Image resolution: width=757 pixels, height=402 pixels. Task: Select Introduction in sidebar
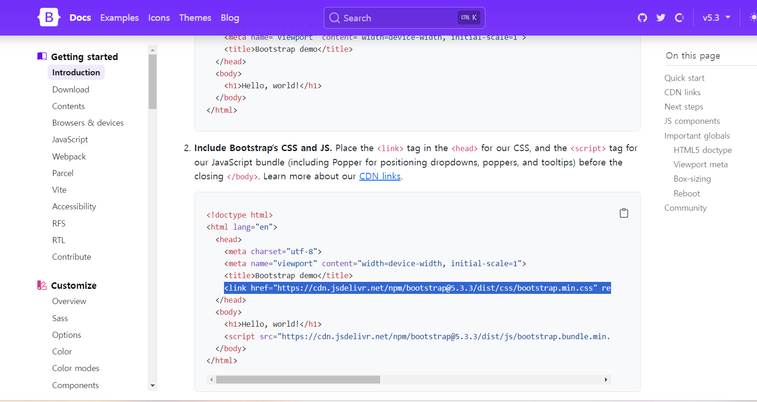tap(76, 73)
